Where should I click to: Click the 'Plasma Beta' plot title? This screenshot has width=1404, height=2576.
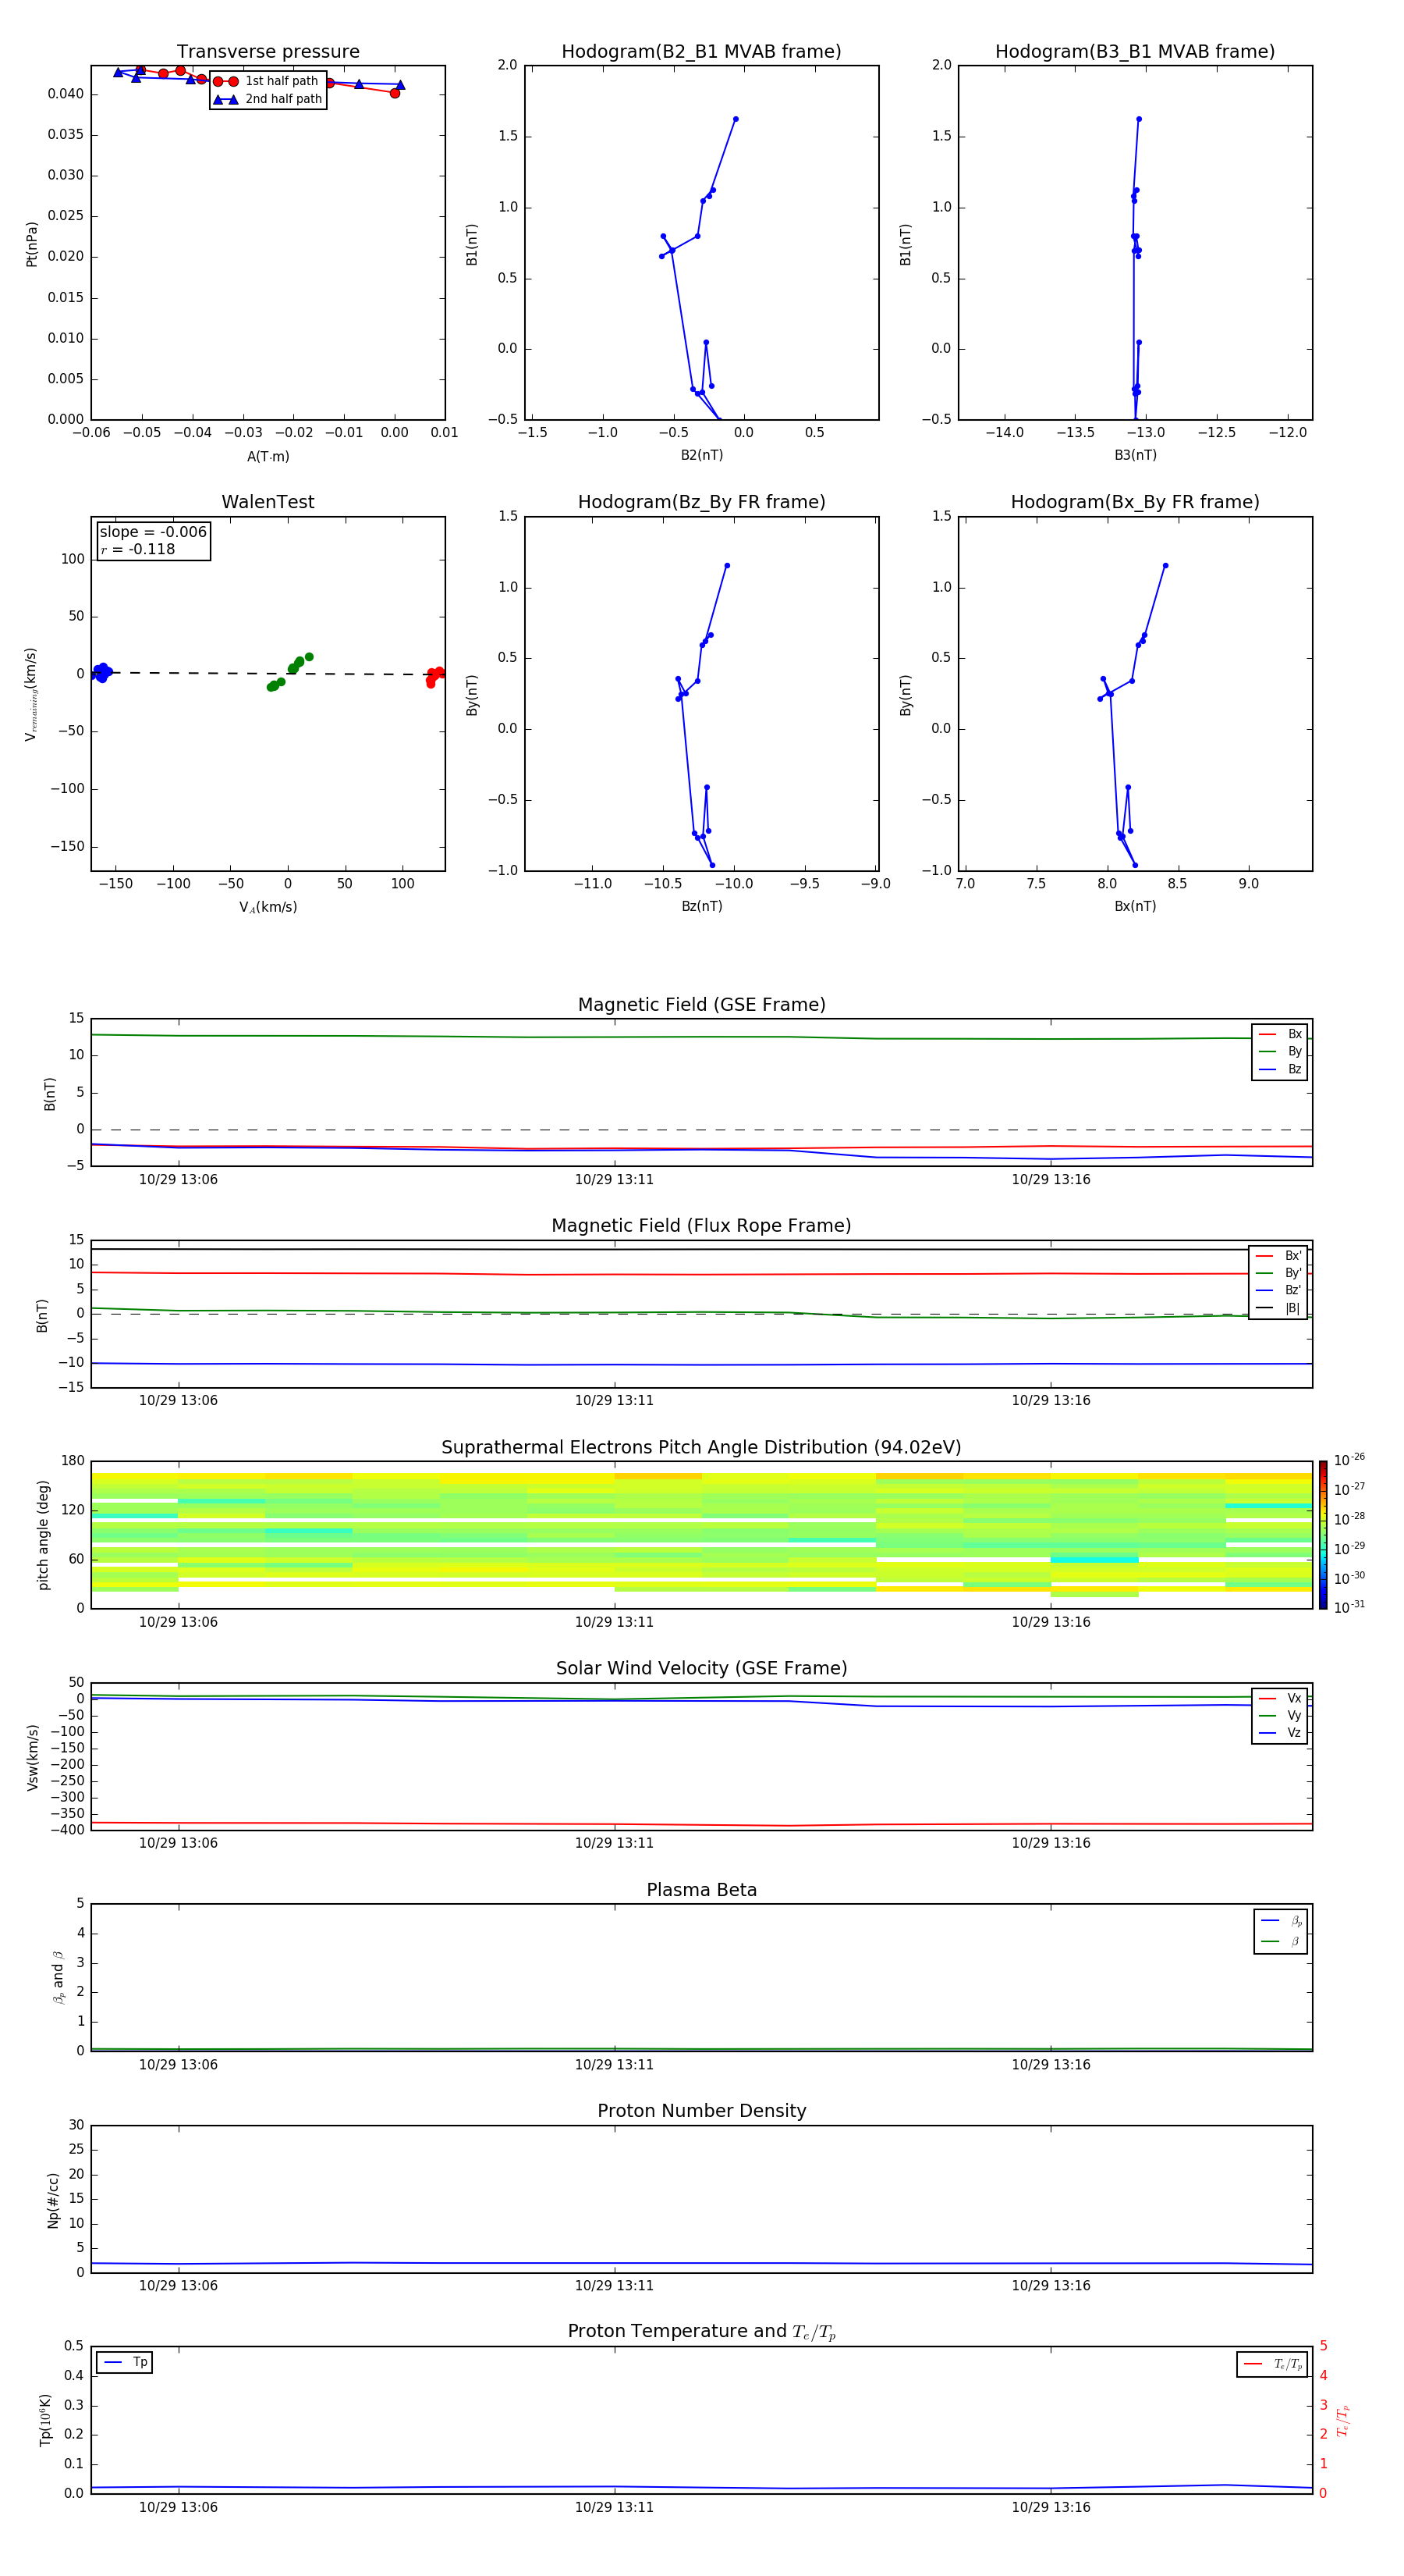(x=701, y=1891)
